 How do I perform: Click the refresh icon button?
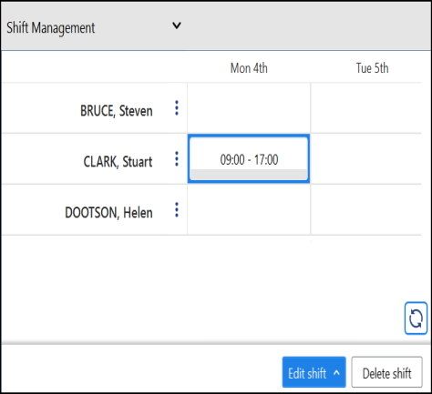(x=416, y=318)
